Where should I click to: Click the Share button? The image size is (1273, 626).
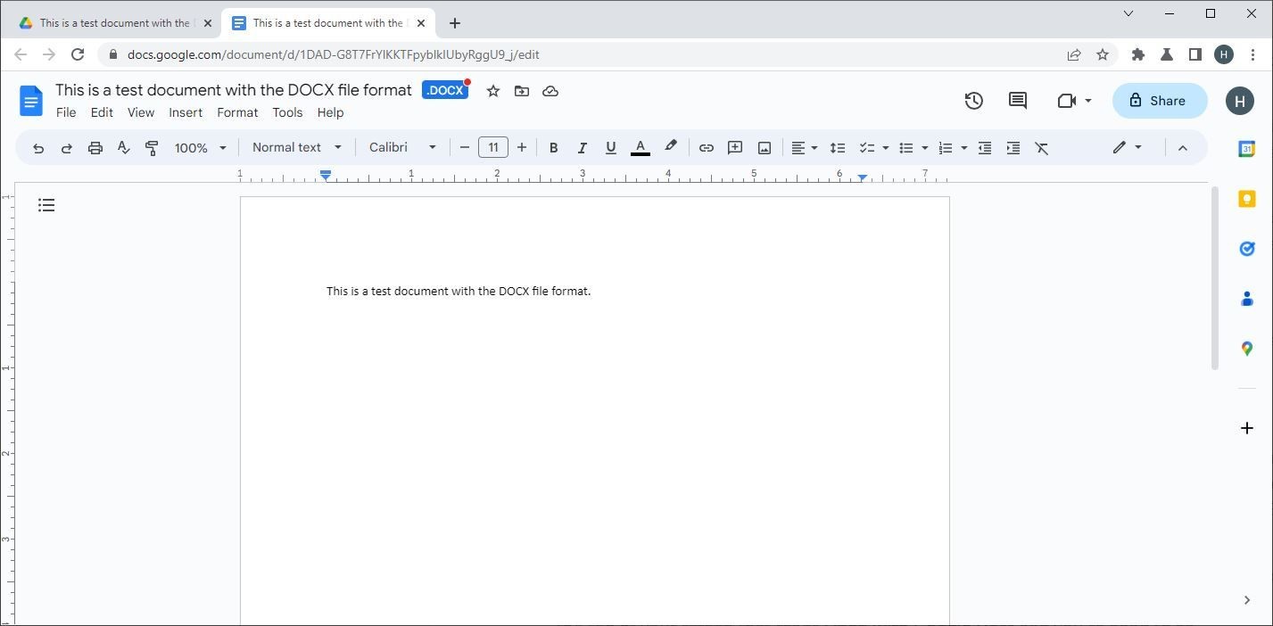1159,101
